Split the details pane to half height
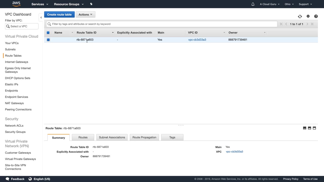This screenshot has height=182, width=324. click(x=309, y=128)
